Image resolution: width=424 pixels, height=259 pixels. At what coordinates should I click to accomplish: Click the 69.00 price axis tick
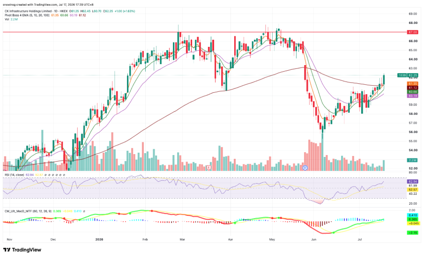click(x=413, y=14)
